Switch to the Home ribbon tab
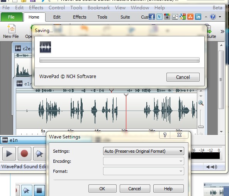Screen dimensions: 229x196 (x=34, y=17)
